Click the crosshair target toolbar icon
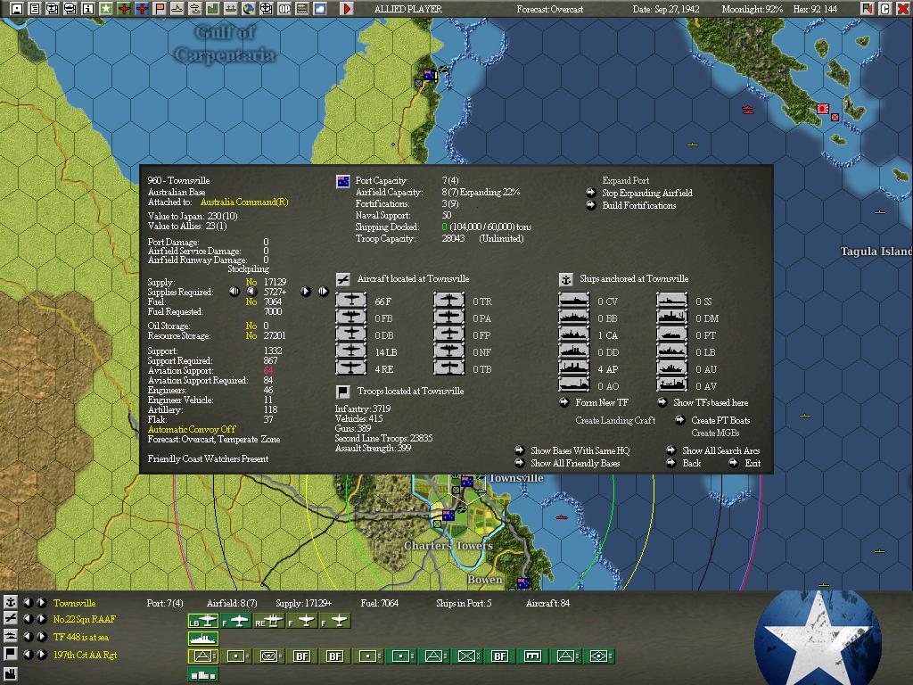This screenshot has height=685, width=913. point(266,9)
